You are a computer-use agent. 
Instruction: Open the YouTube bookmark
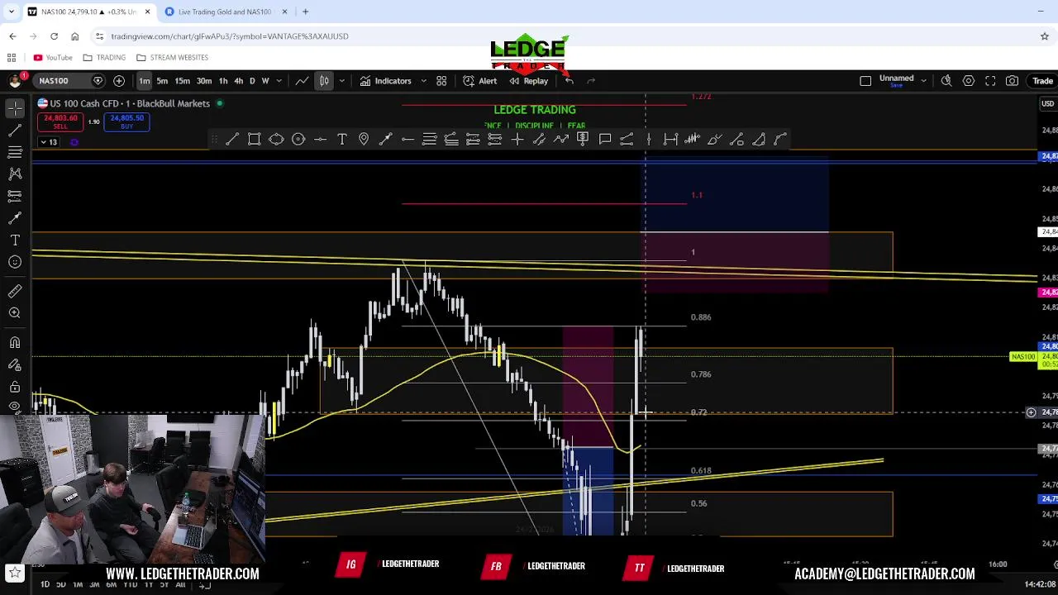pyautogui.click(x=53, y=57)
